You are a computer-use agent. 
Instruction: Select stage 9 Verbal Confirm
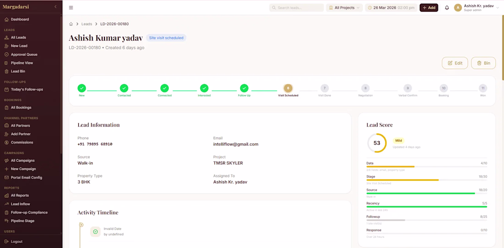[408, 88]
